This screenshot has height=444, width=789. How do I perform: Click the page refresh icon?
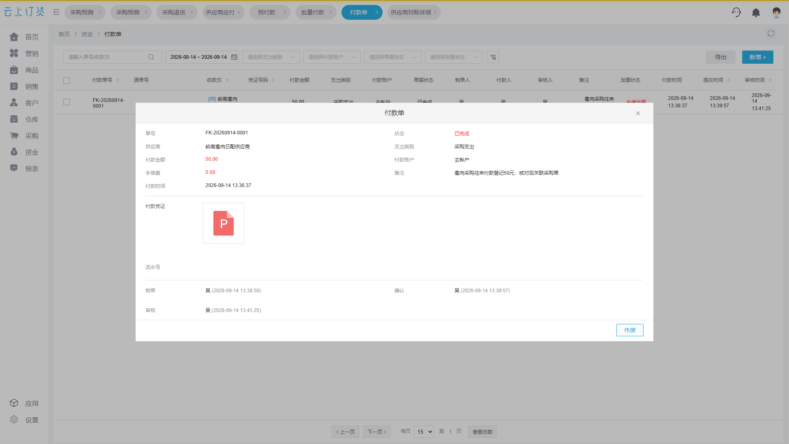771,33
